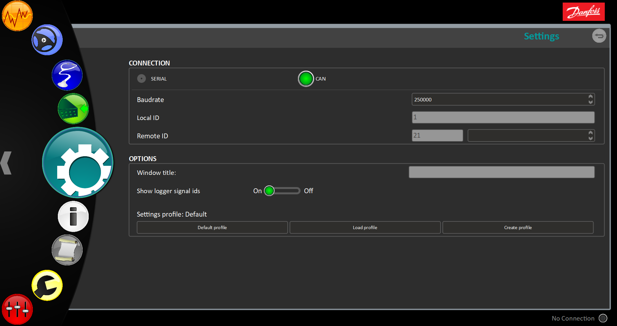Image resolution: width=617 pixels, height=326 pixels.
Task: Click the Remote ID dropdown up arrow
Action: [590, 133]
